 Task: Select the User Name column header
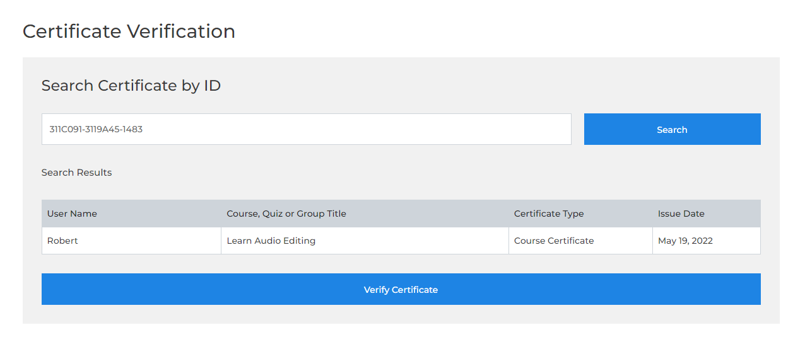click(72, 214)
